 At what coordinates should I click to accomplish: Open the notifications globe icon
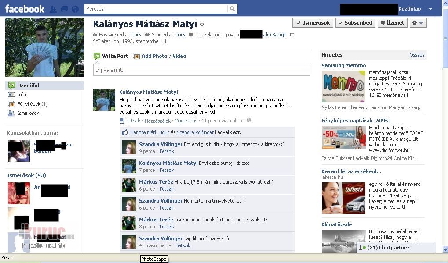(75, 9)
